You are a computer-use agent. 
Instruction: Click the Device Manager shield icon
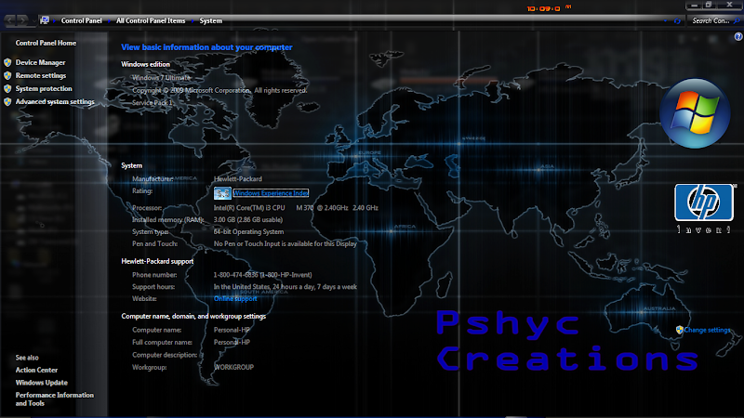tap(7, 62)
